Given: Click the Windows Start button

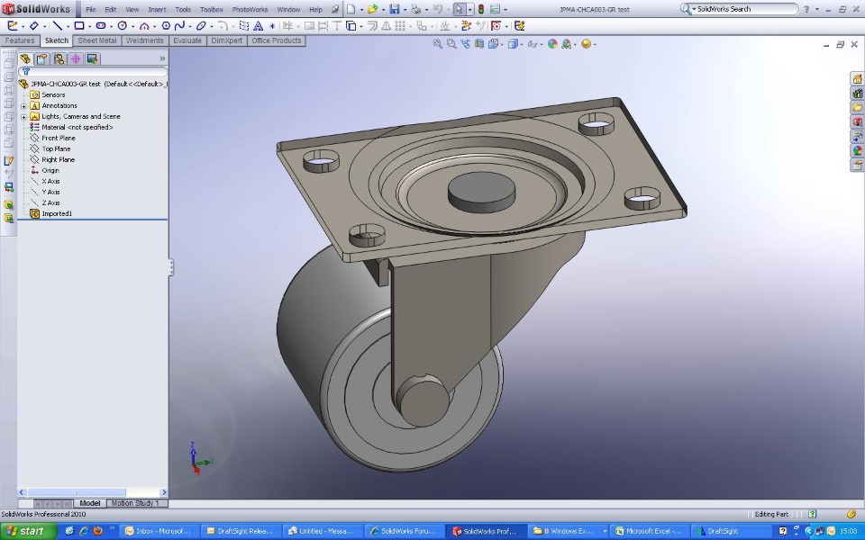Looking at the screenshot, I should click(x=27, y=531).
